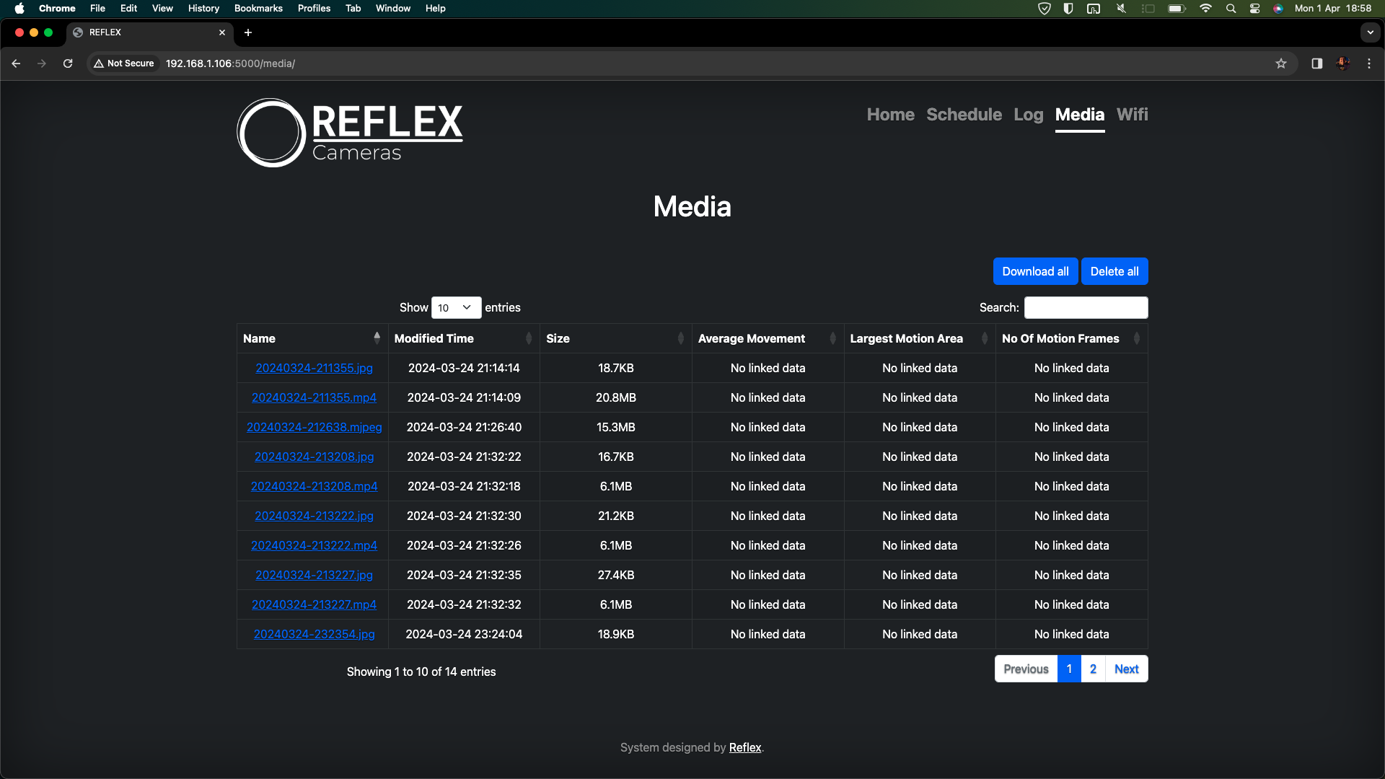Open the Window menu
The image size is (1385, 779).
click(393, 9)
